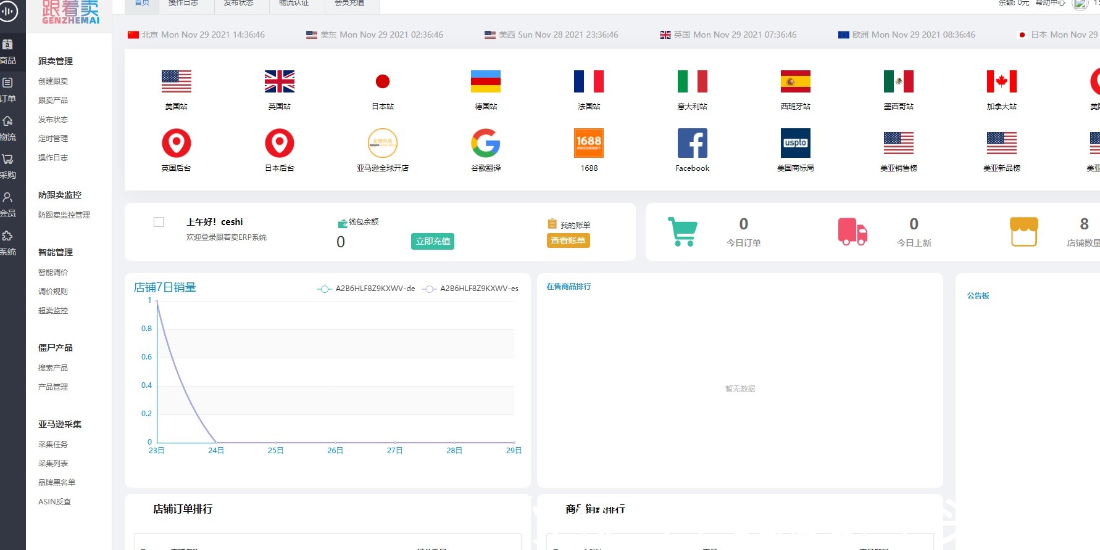The height and width of the screenshot is (550, 1100).
Task: Open ASIN反查 menu item
Action: point(55,502)
